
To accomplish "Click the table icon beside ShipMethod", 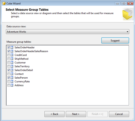I will (12, 59).
